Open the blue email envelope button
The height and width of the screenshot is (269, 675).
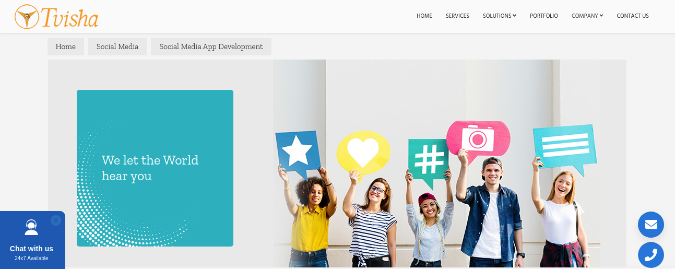[x=651, y=225]
